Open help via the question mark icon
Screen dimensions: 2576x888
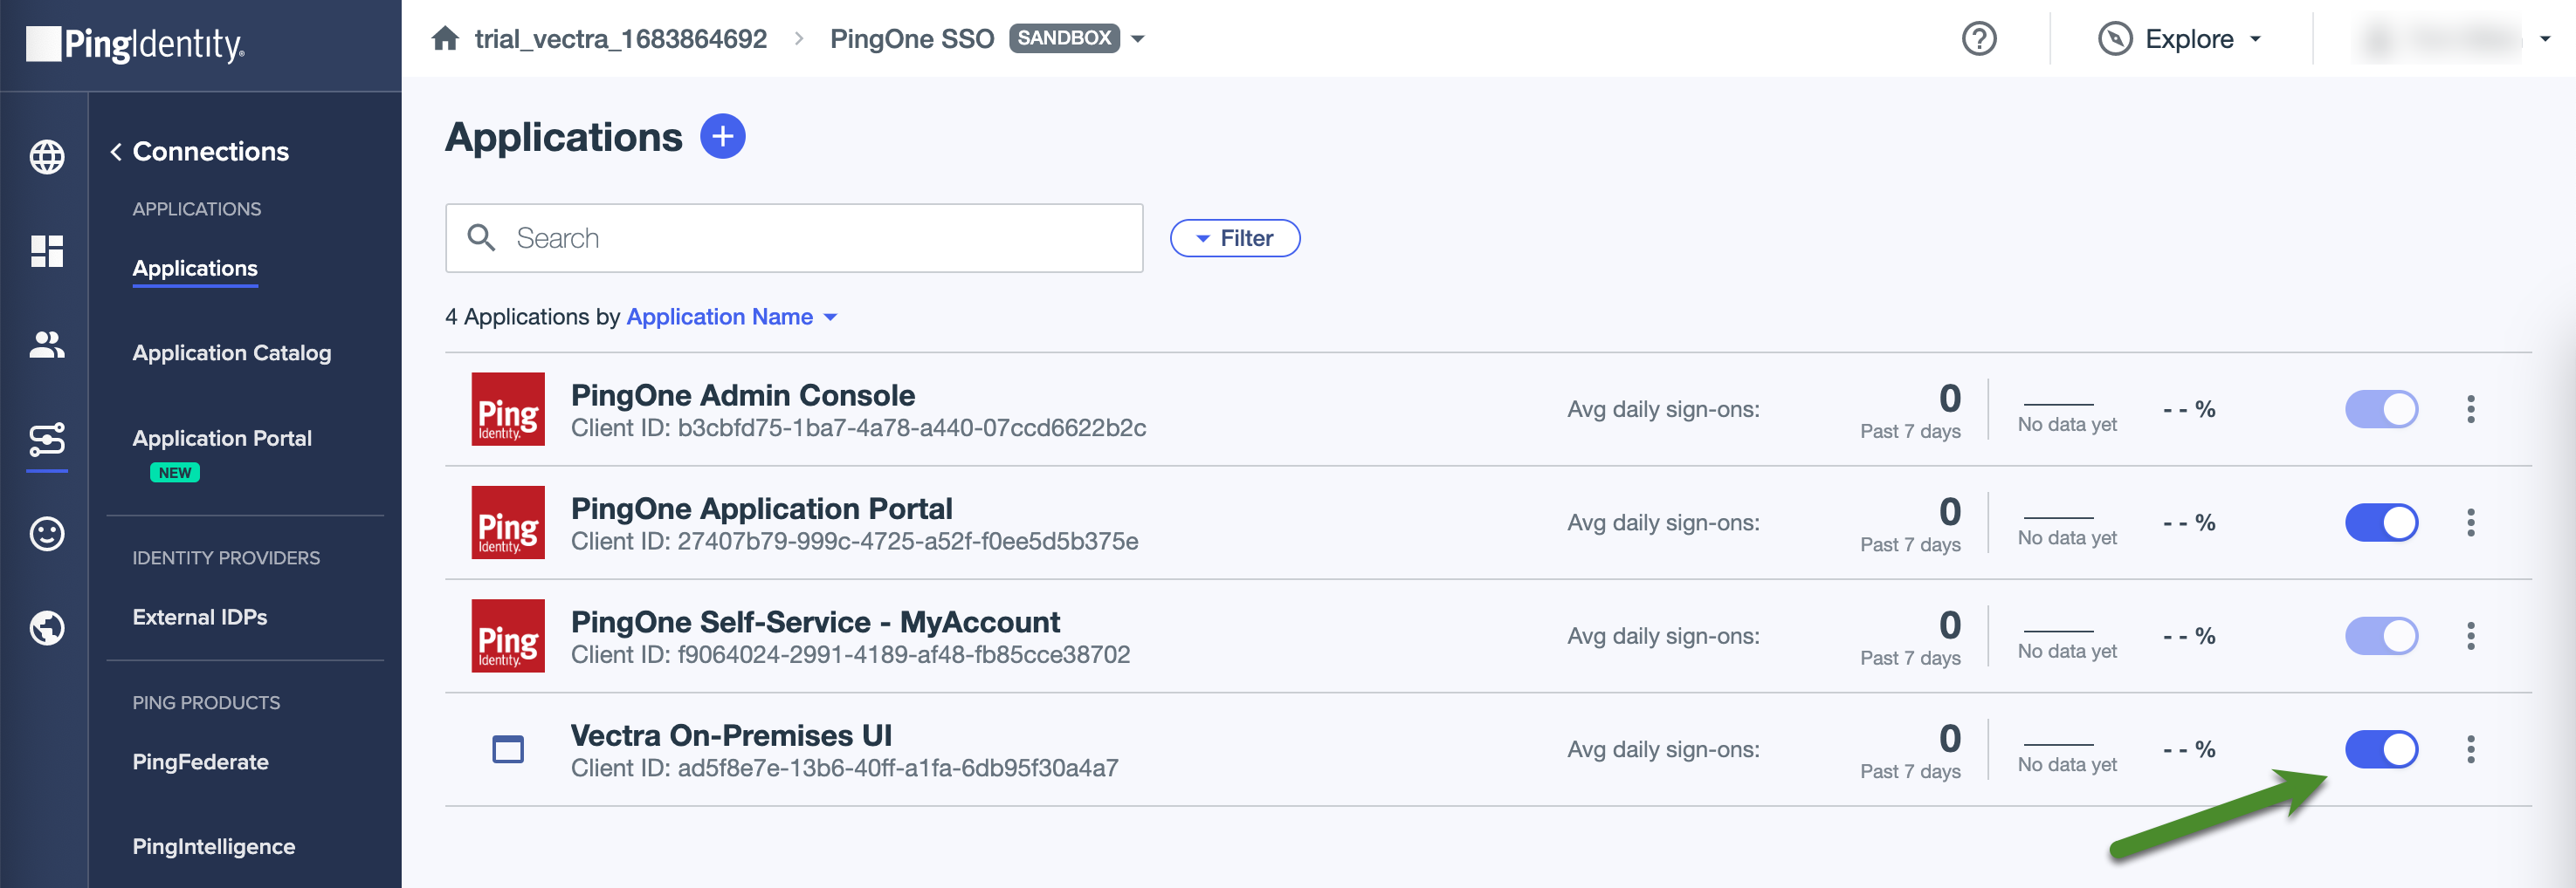[x=1979, y=38]
